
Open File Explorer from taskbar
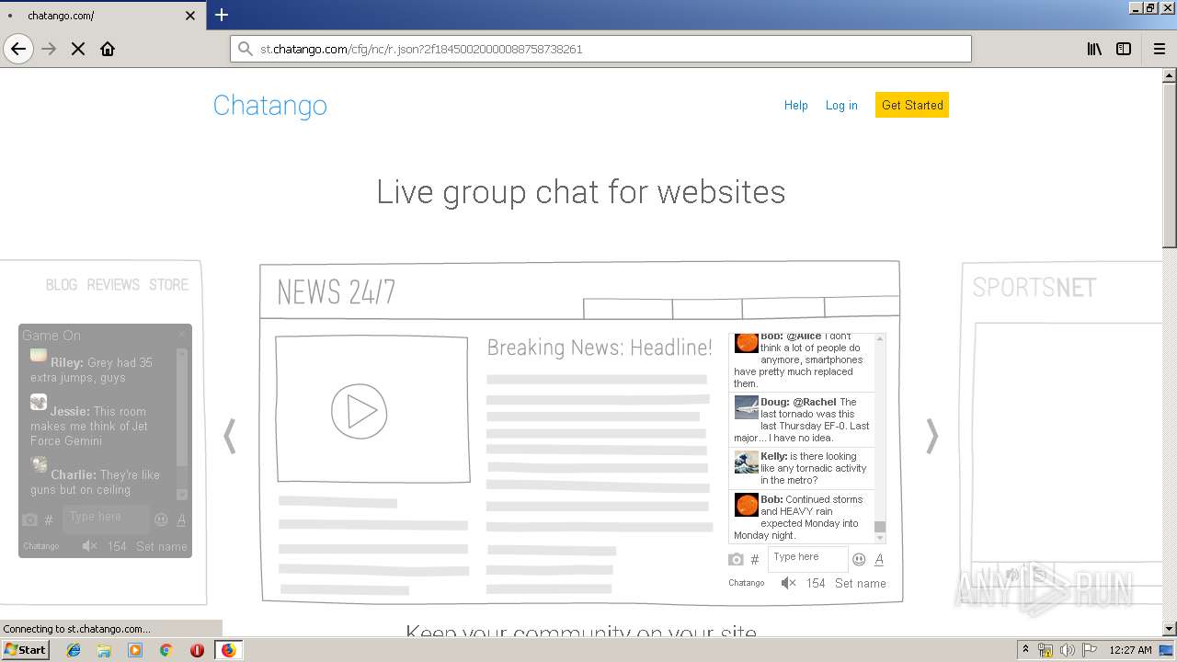pos(104,650)
